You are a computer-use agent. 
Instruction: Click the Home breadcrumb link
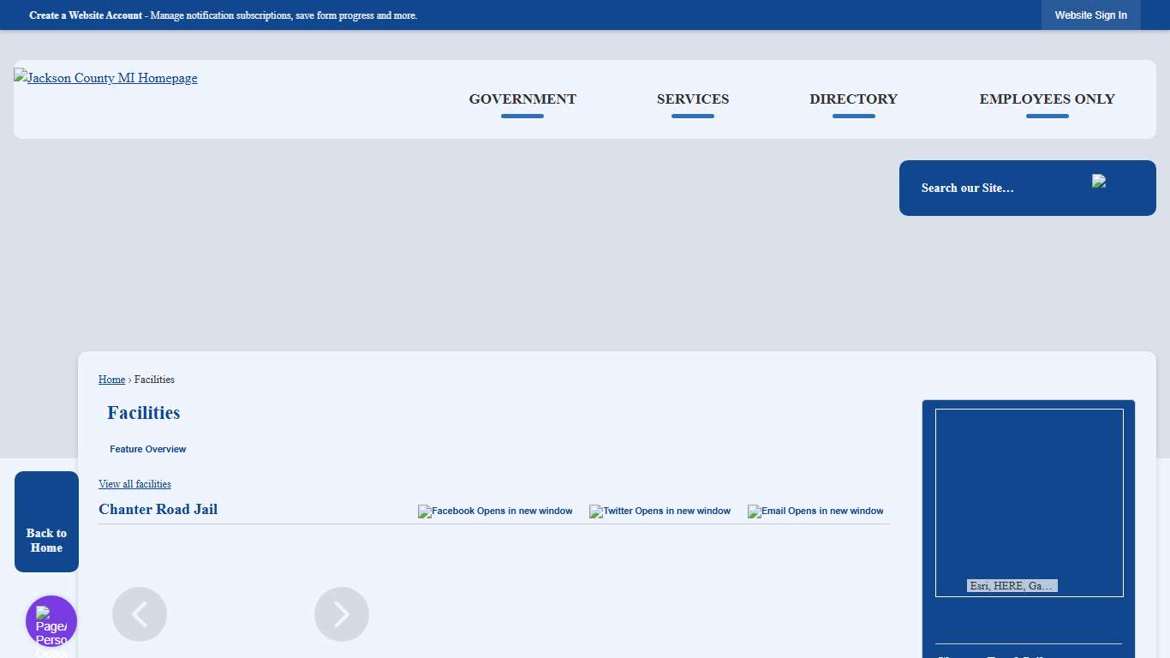click(x=111, y=380)
